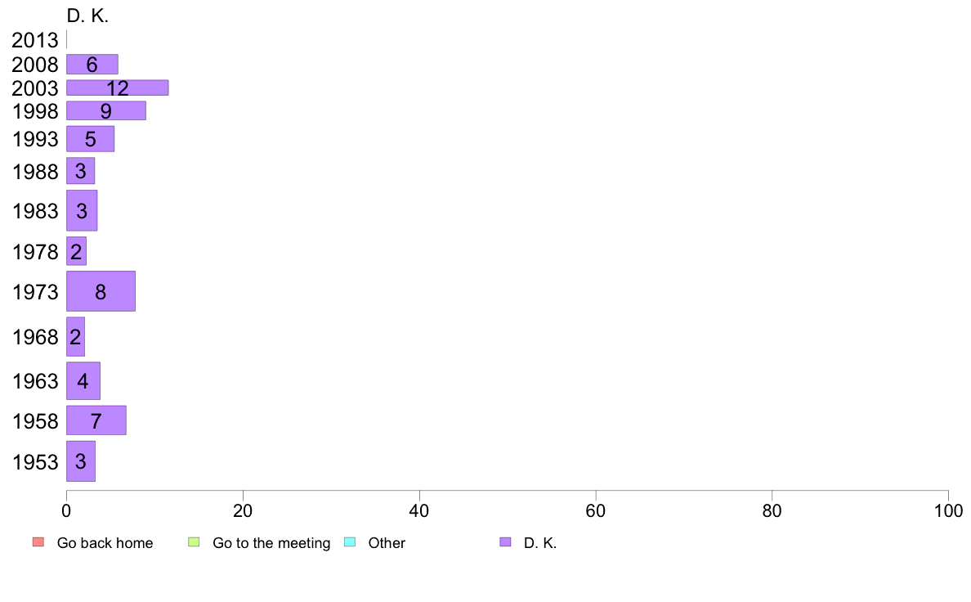This screenshot has height=602, width=971.
Task: Click the 1988 year axis label
Action: 34,172
